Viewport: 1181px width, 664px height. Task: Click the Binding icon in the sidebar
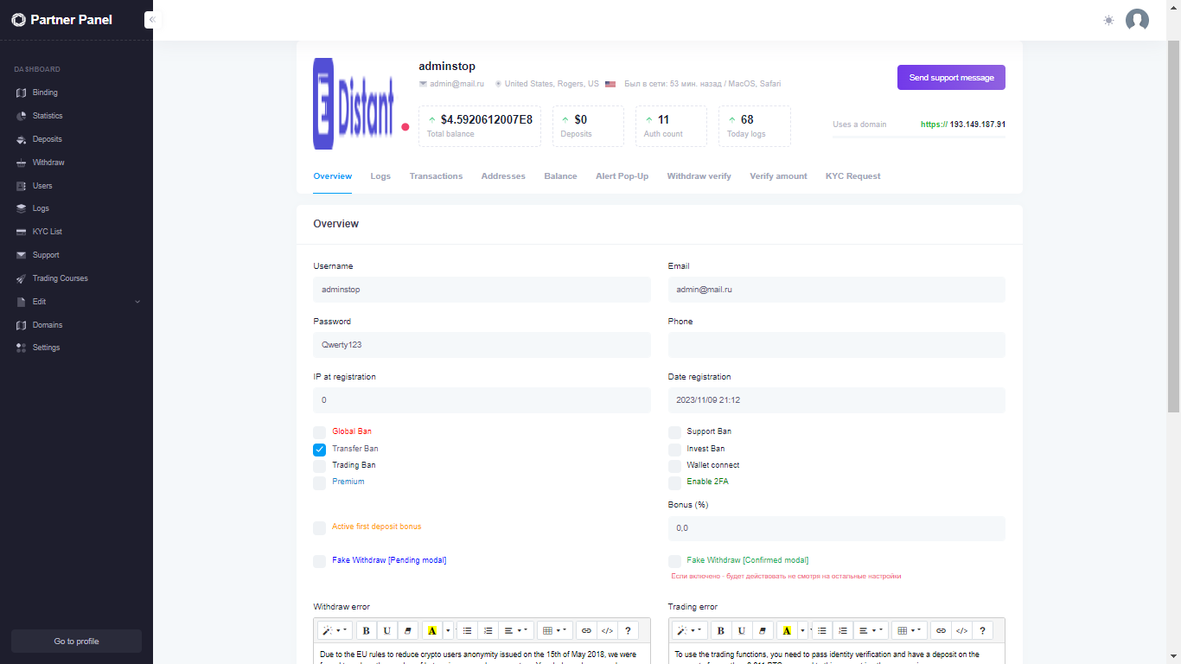pos(22,93)
